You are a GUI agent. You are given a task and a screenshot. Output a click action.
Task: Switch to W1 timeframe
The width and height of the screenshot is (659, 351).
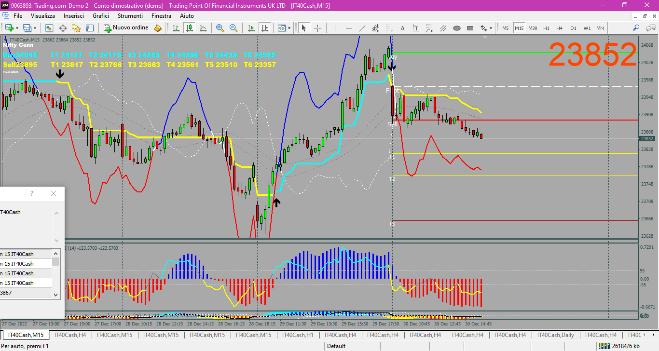coord(587,28)
